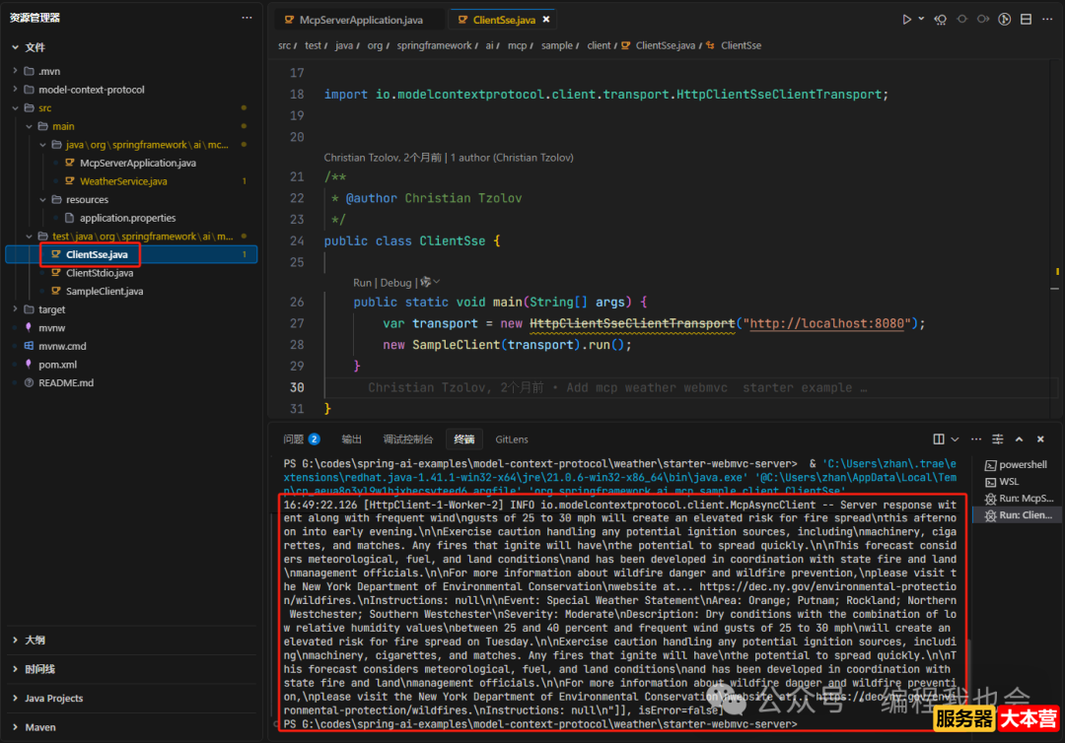1065x743 pixels.
Task: Switch to the 输出 output tab
Action: [351, 439]
